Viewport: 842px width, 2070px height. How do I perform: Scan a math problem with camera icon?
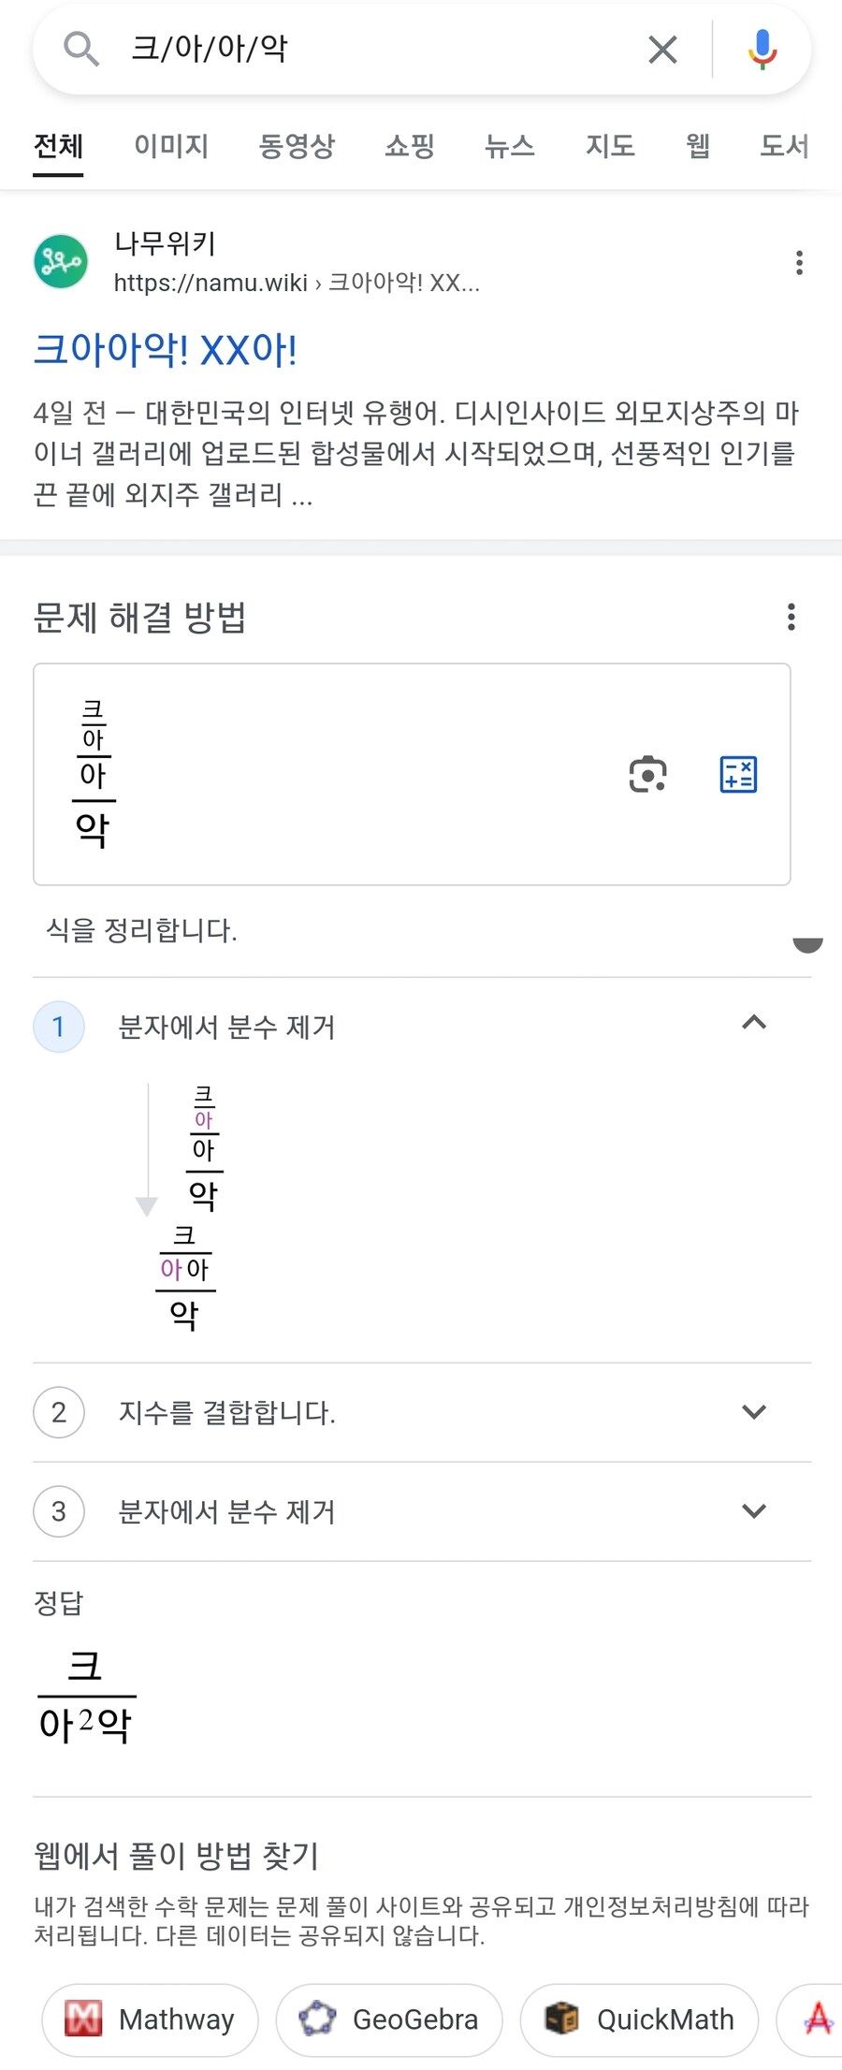[647, 775]
